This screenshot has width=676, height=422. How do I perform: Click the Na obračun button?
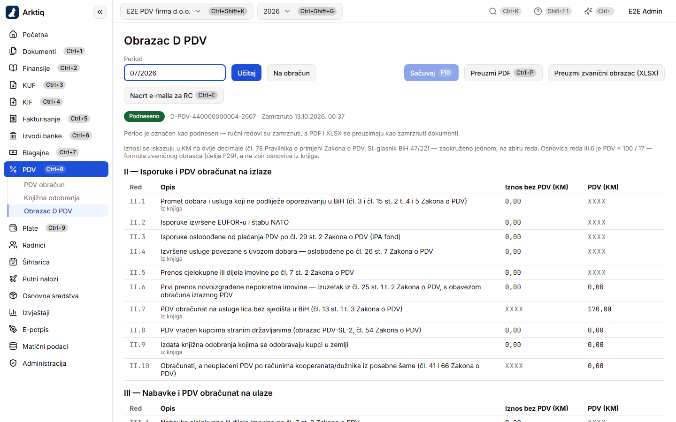[292, 73]
